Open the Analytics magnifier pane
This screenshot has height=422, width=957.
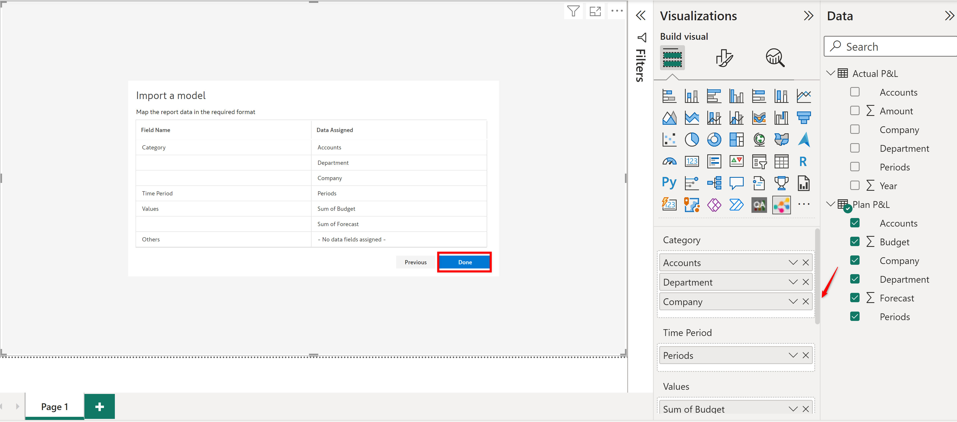[775, 58]
